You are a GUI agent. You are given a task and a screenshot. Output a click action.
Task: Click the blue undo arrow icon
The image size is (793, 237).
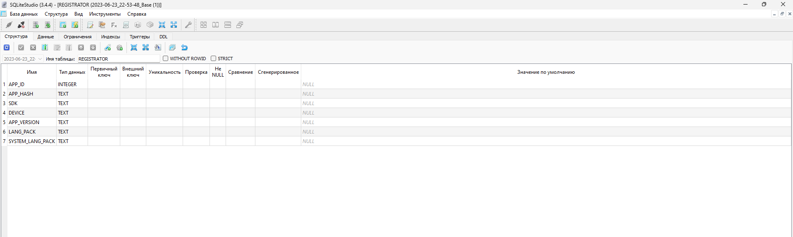[x=184, y=48]
